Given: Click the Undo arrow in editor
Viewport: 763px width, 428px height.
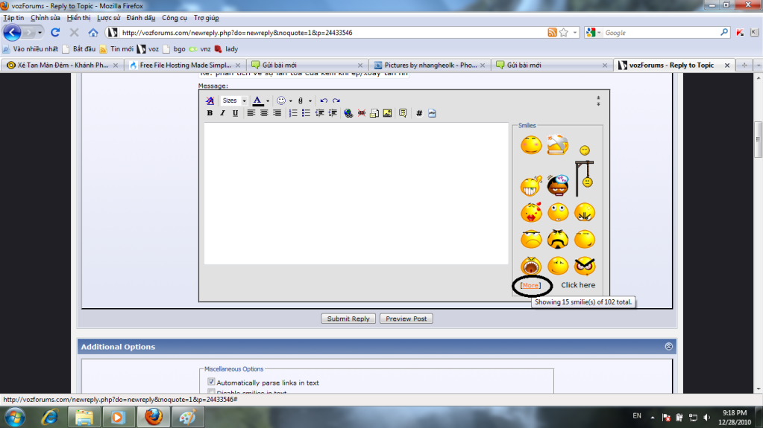Looking at the screenshot, I should (324, 100).
